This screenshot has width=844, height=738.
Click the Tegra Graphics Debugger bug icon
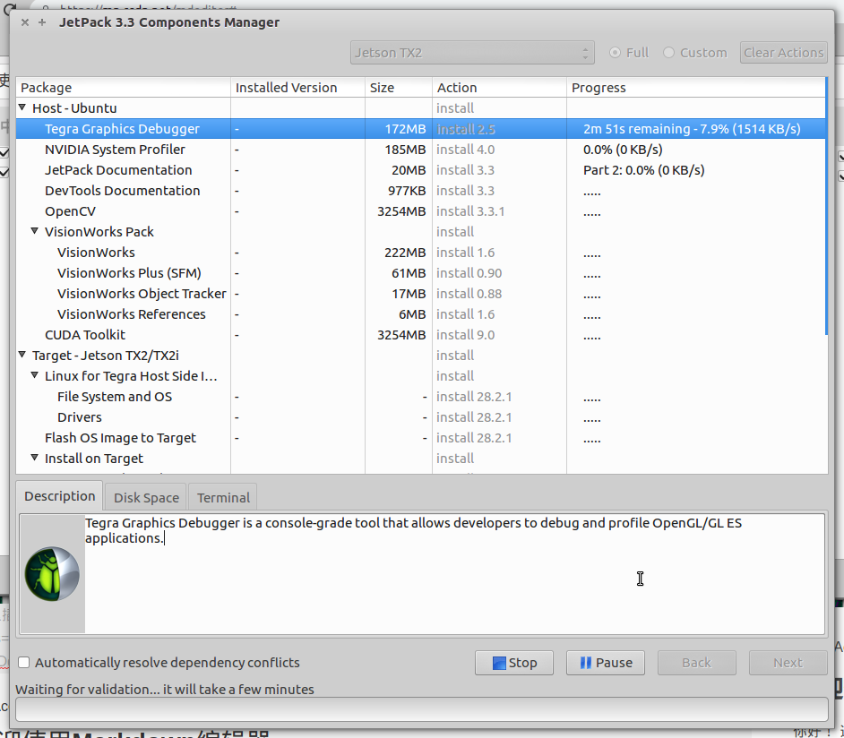point(52,573)
